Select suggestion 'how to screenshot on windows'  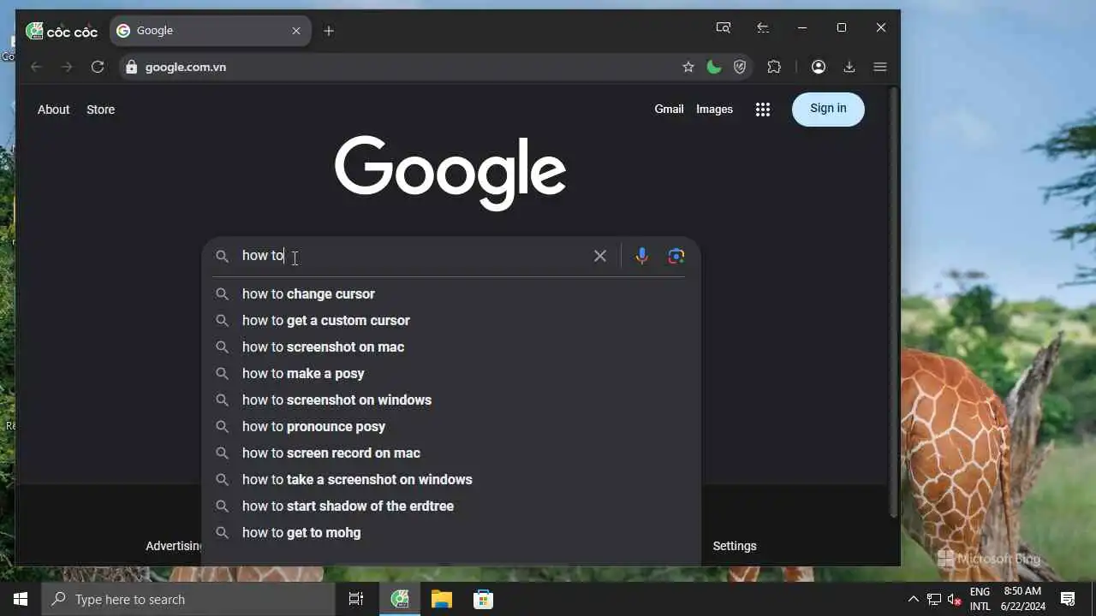(451, 400)
